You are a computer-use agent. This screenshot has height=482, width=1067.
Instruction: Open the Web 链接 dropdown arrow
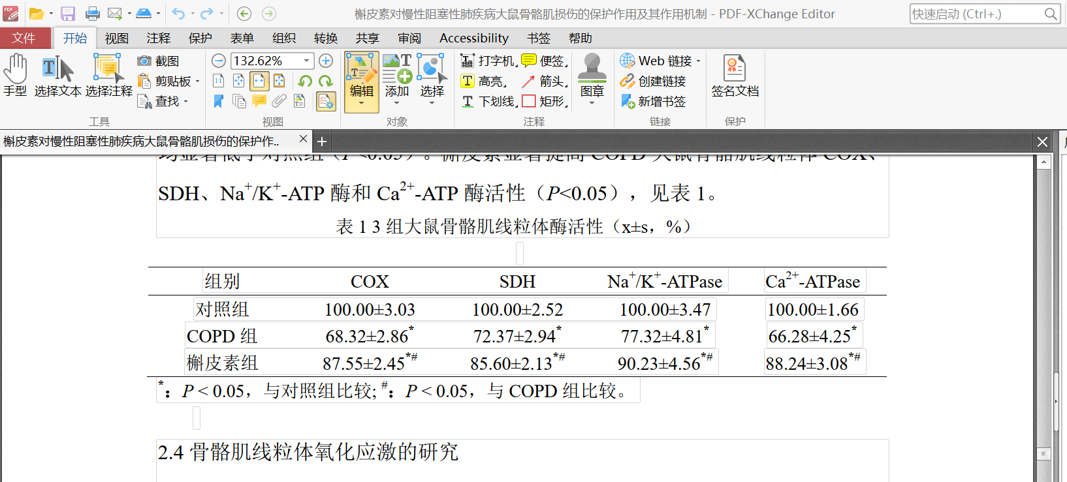click(698, 61)
